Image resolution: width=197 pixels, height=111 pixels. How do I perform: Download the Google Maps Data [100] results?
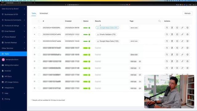point(108,41)
